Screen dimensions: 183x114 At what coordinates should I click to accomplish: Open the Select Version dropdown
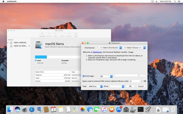tap(134, 48)
